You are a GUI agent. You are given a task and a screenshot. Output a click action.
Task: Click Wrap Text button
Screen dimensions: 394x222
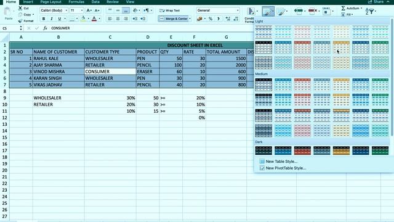(170, 10)
